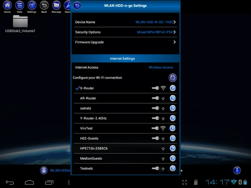Click Mixed WPA/WPA2-PSK security value
Viewport: 251px width, 188px height.
click(x=155, y=32)
